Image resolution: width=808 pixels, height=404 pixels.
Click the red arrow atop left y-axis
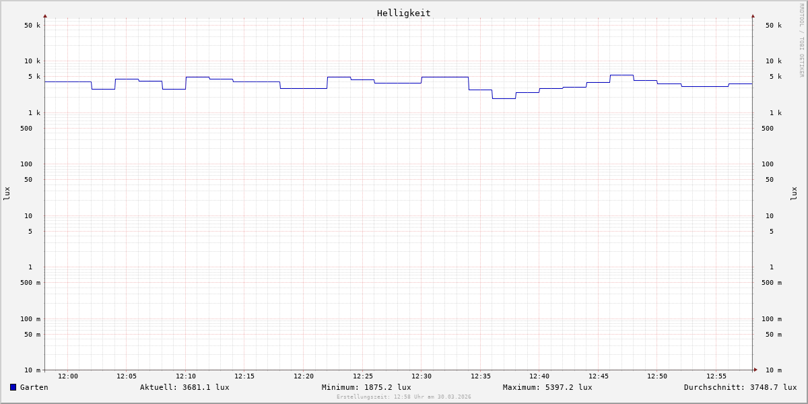(x=45, y=16)
